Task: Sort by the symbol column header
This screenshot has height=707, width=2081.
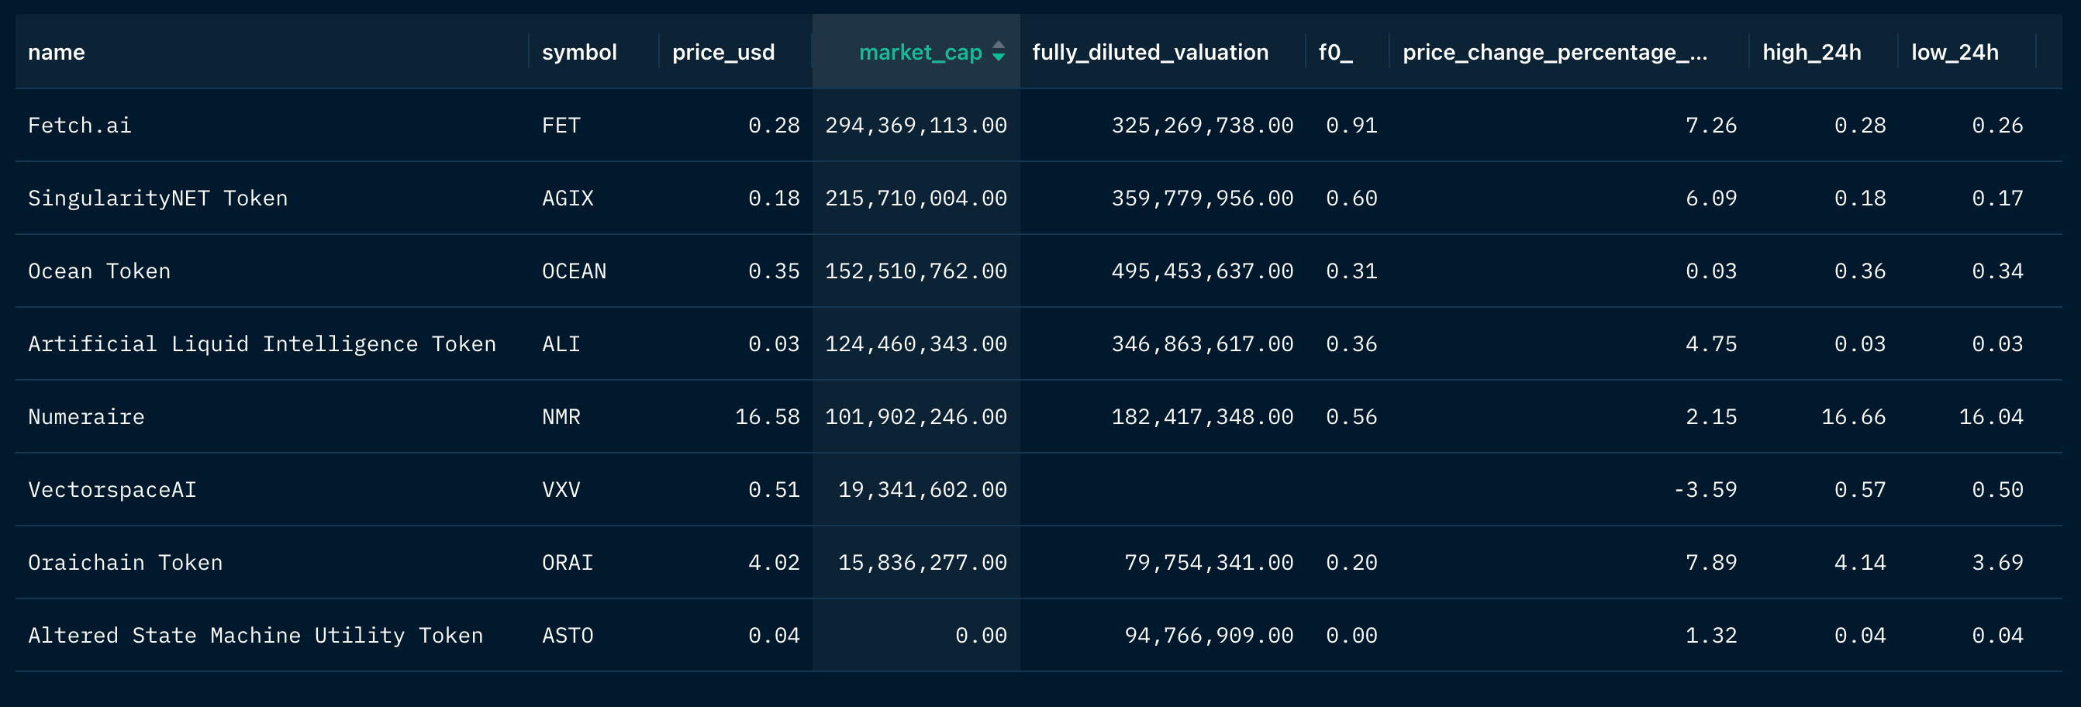Action: pos(579,53)
